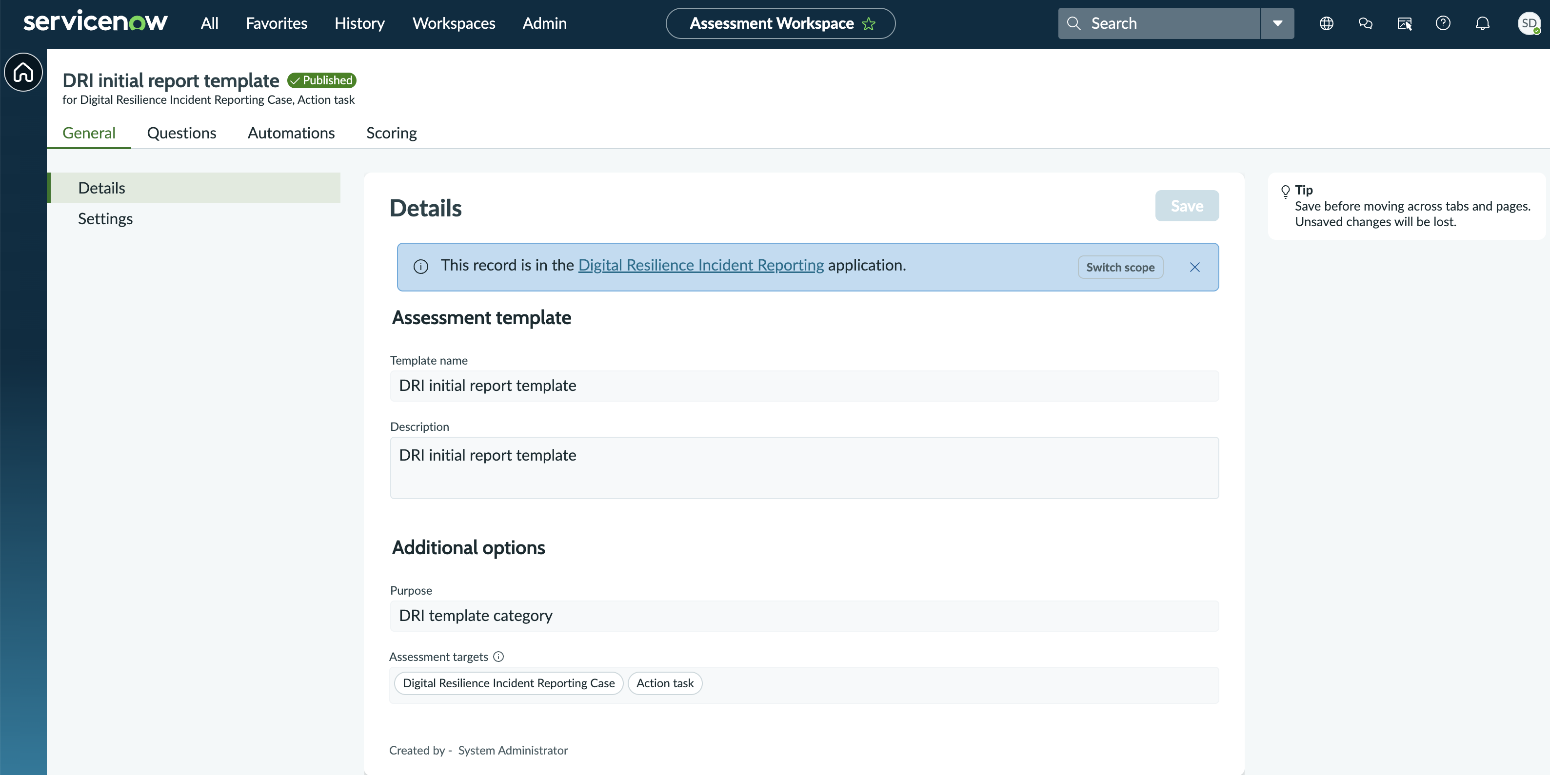Click the Assessment Workspace title pill

click(780, 23)
